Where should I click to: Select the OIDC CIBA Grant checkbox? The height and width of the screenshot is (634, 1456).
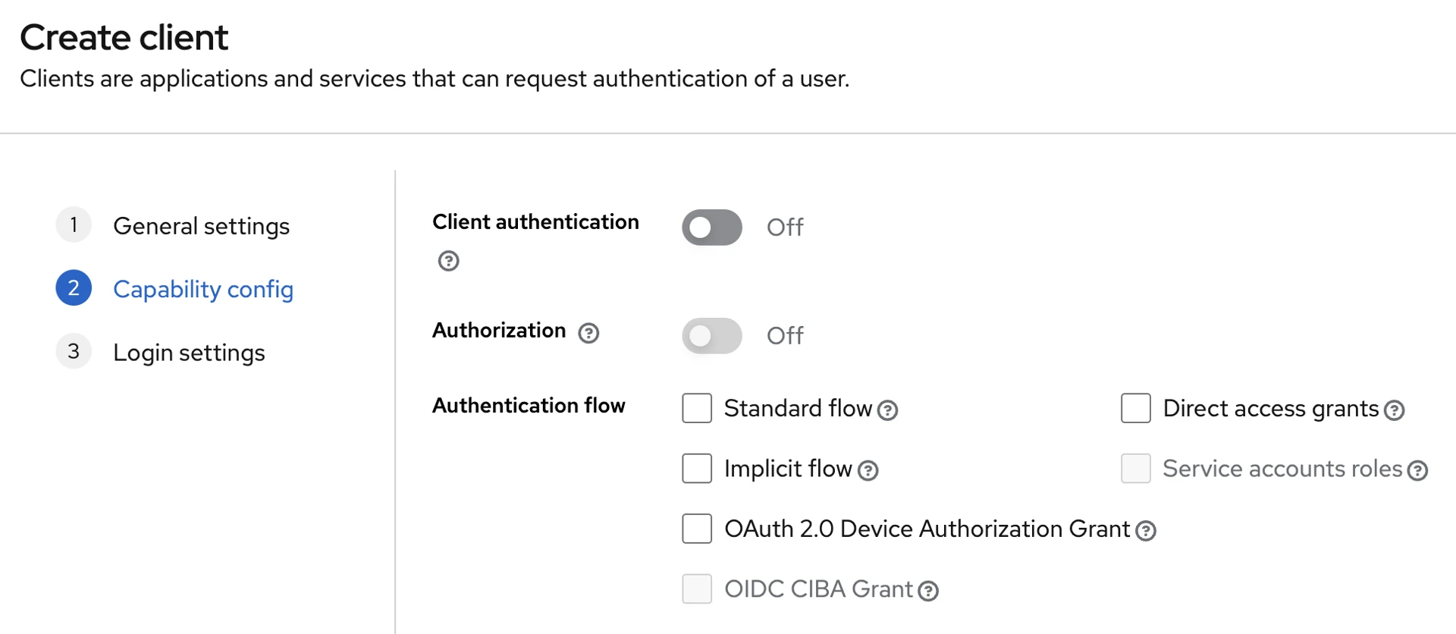pyautogui.click(x=697, y=588)
